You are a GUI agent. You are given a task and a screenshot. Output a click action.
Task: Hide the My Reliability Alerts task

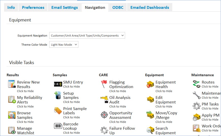pyautogui.click(x=25, y=106)
